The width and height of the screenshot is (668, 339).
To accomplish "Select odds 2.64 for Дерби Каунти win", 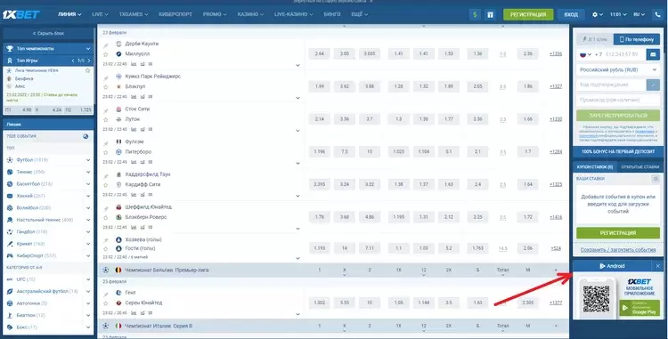I will [x=319, y=54].
